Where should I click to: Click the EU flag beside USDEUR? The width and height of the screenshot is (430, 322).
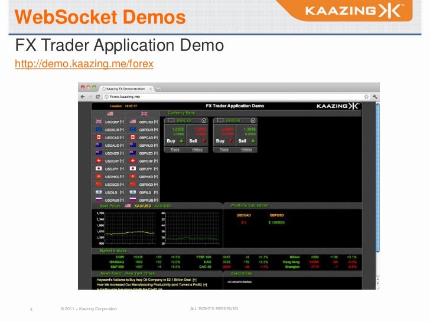click(99, 129)
